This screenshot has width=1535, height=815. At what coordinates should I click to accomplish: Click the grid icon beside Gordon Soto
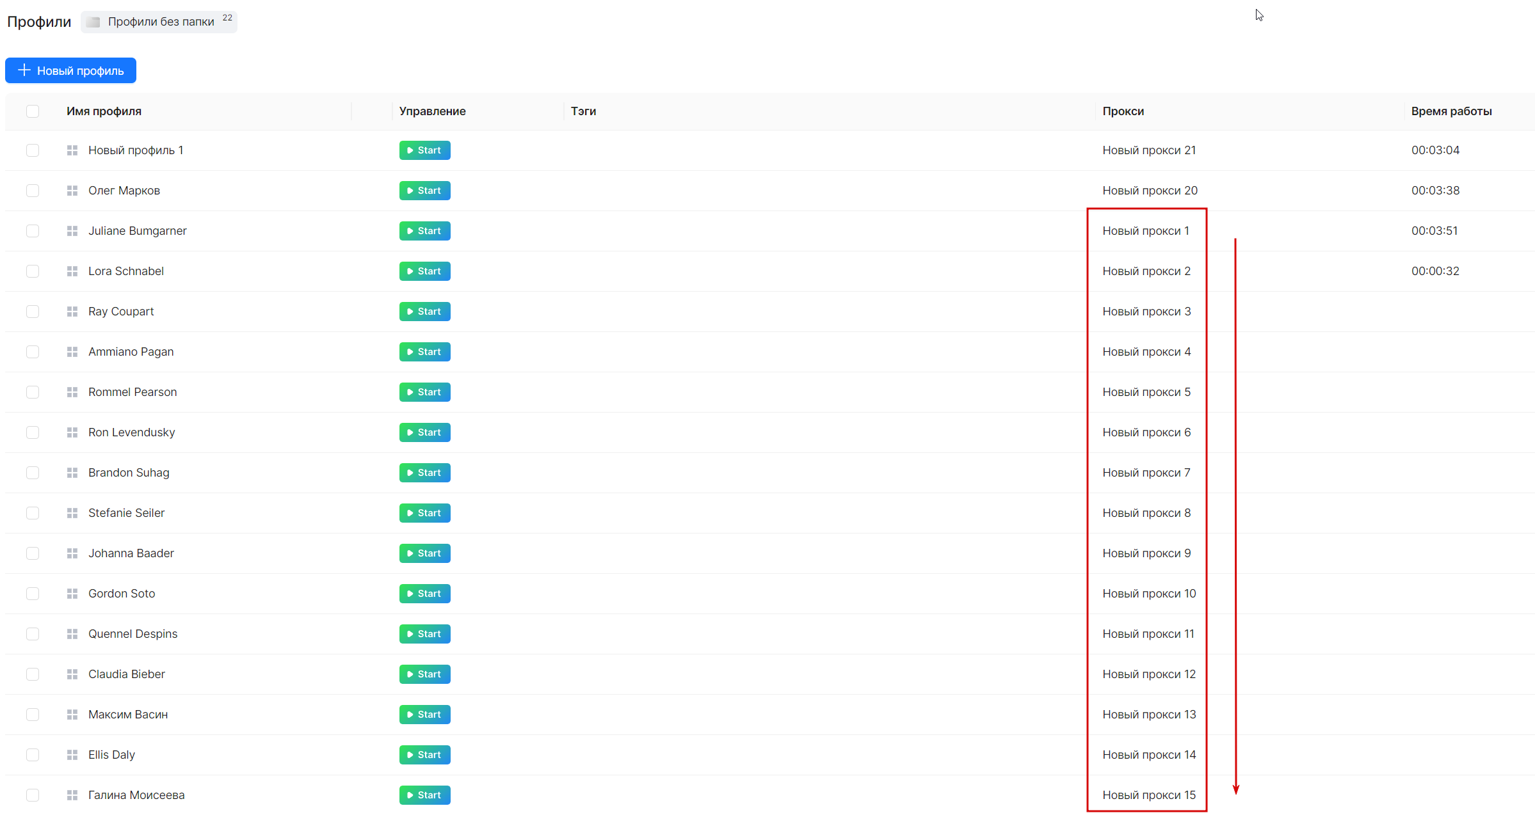pyautogui.click(x=72, y=594)
